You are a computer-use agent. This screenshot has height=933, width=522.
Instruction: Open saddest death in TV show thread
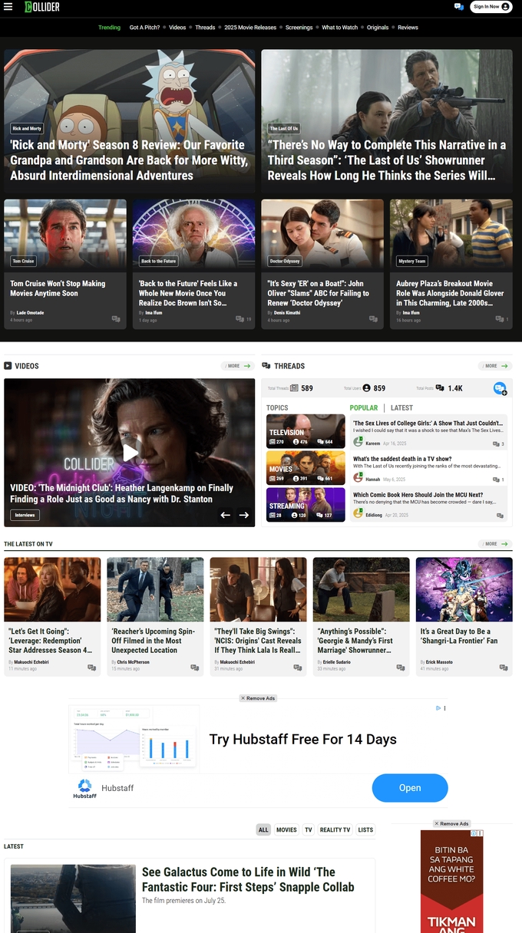point(402,459)
